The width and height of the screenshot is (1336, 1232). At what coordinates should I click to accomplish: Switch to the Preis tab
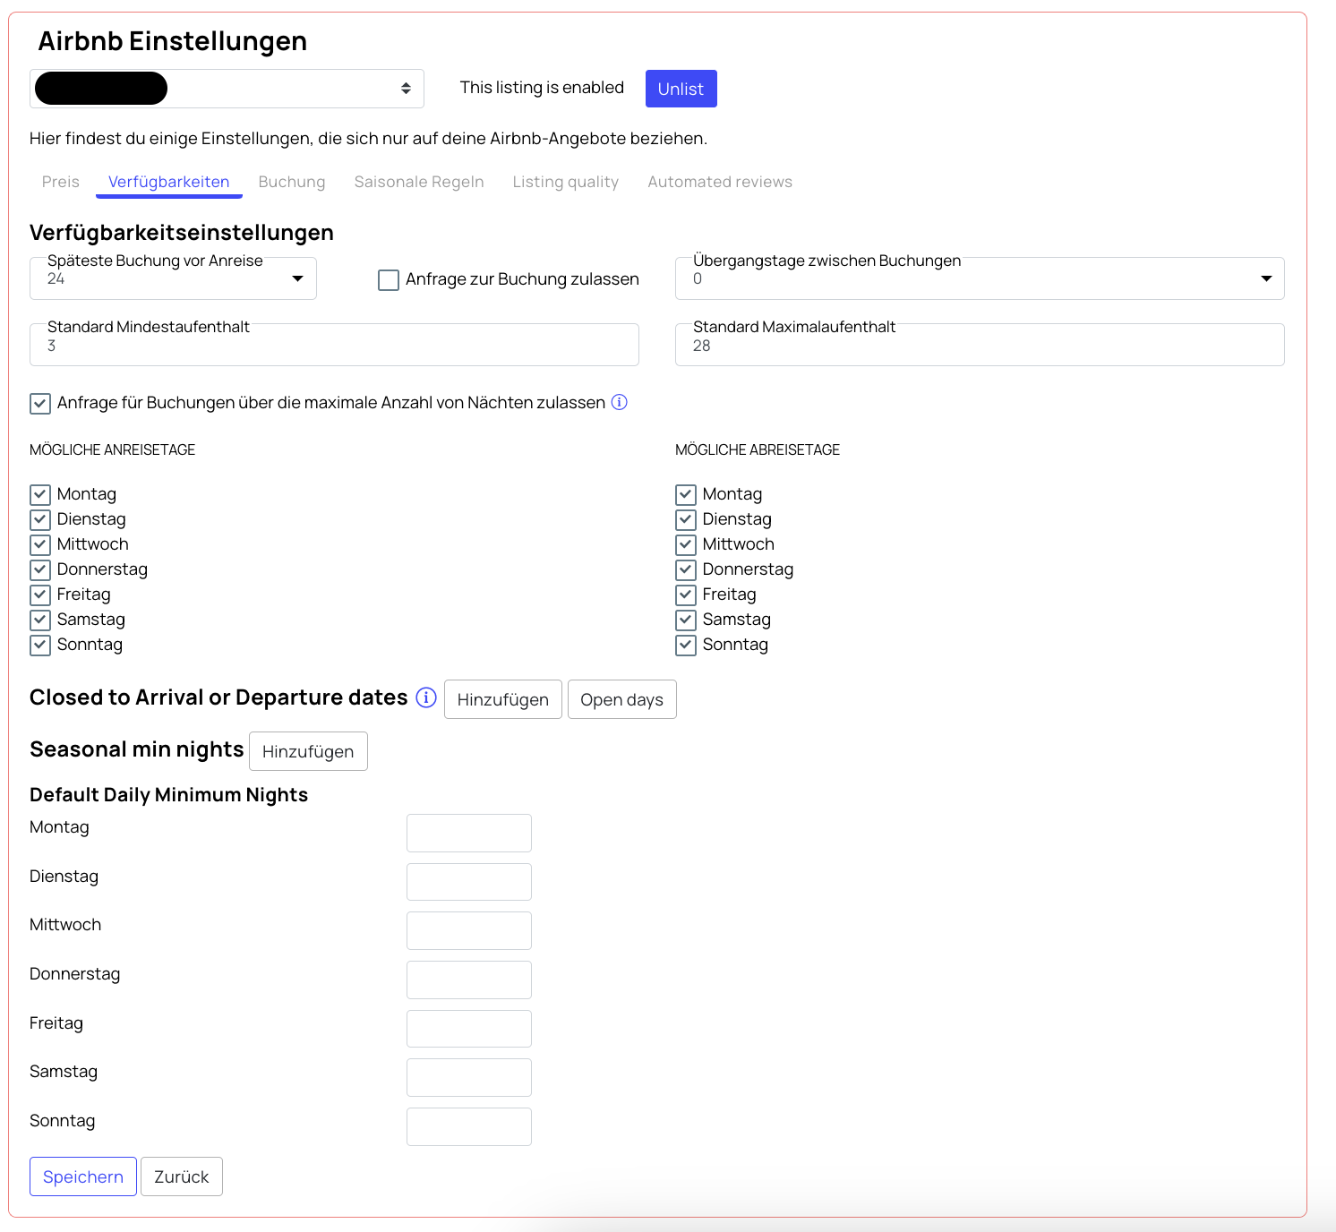(x=61, y=182)
